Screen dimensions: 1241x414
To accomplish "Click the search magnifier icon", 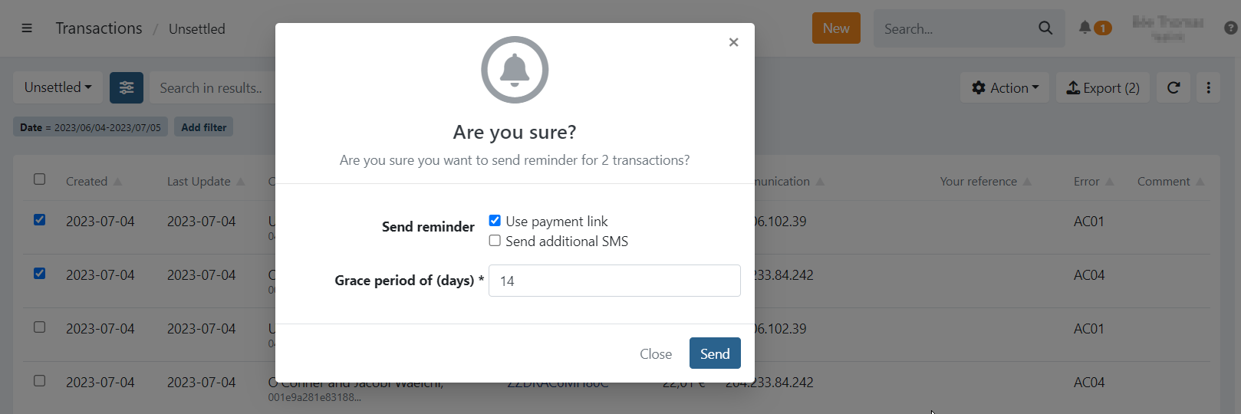I will pyautogui.click(x=1045, y=28).
